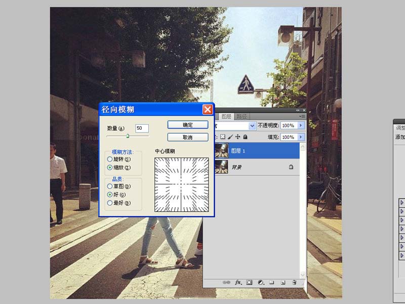The width and height of the screenshot is (405, 304).
Task: Switch to the 图层 tab
Action: (x=226, y=117)
